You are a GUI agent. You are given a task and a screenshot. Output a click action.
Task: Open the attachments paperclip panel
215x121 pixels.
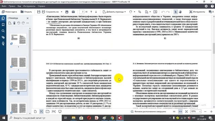pyautogui.click(x=3, y=37)
